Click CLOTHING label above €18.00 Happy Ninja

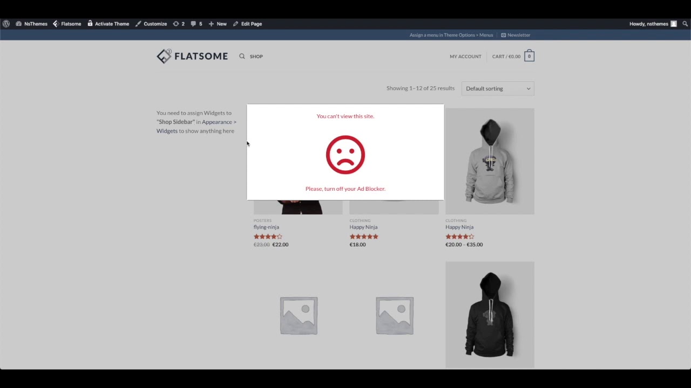point(360,220)
